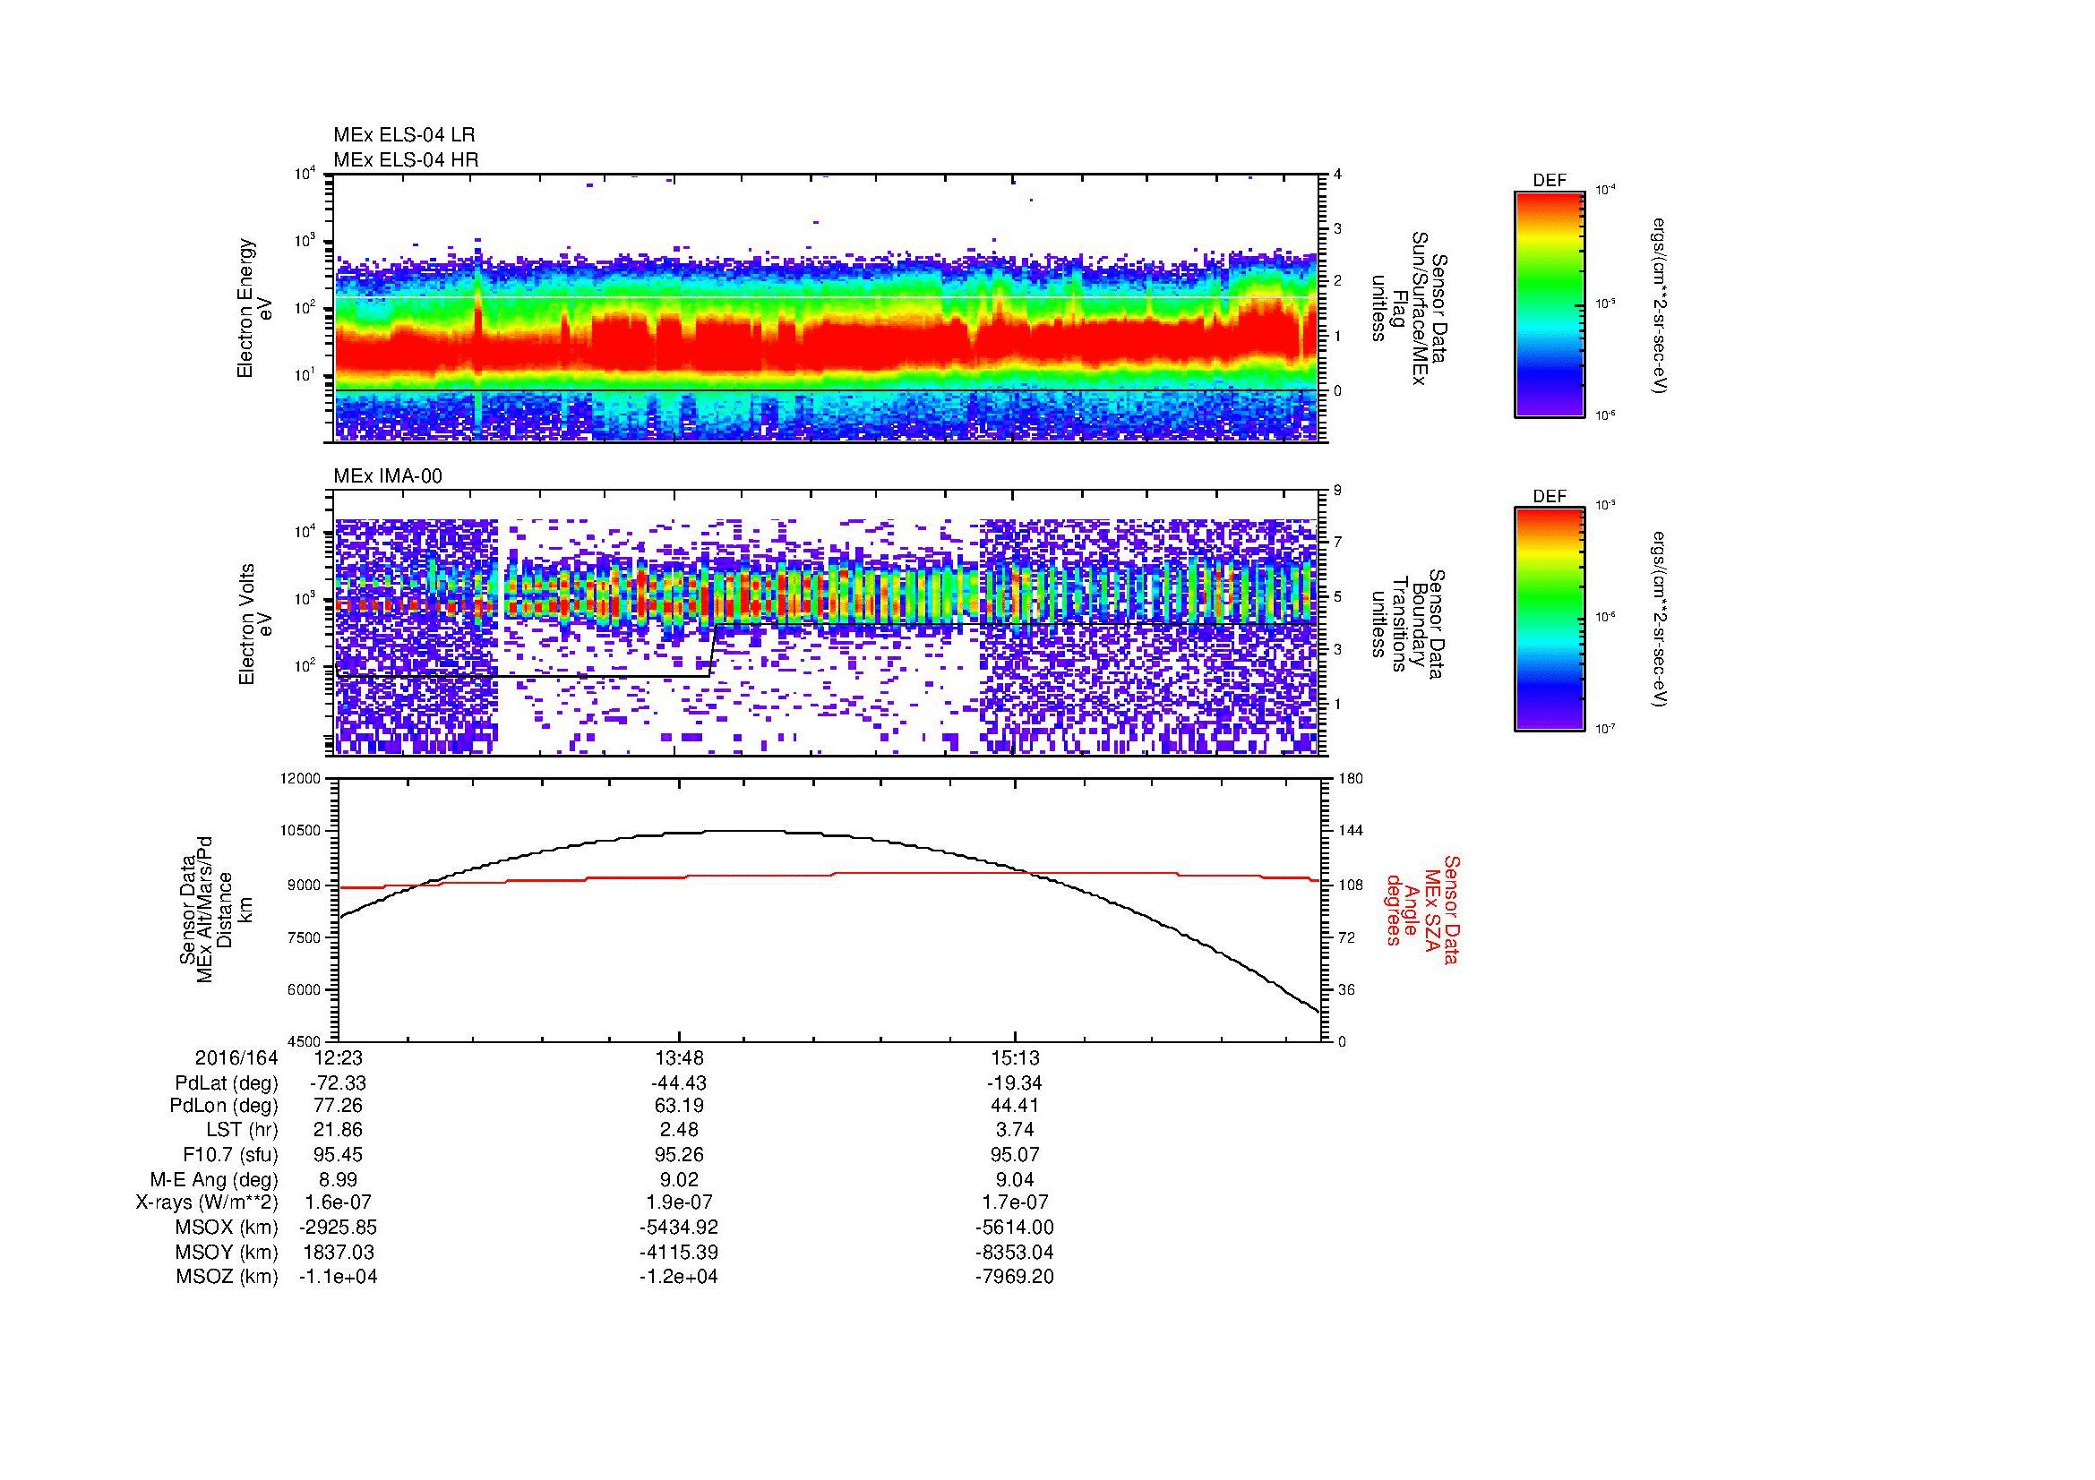This screenshot has height=1480, width=2095.
Task: Click the M-E Ang value 9.02
Action: 678,1179
